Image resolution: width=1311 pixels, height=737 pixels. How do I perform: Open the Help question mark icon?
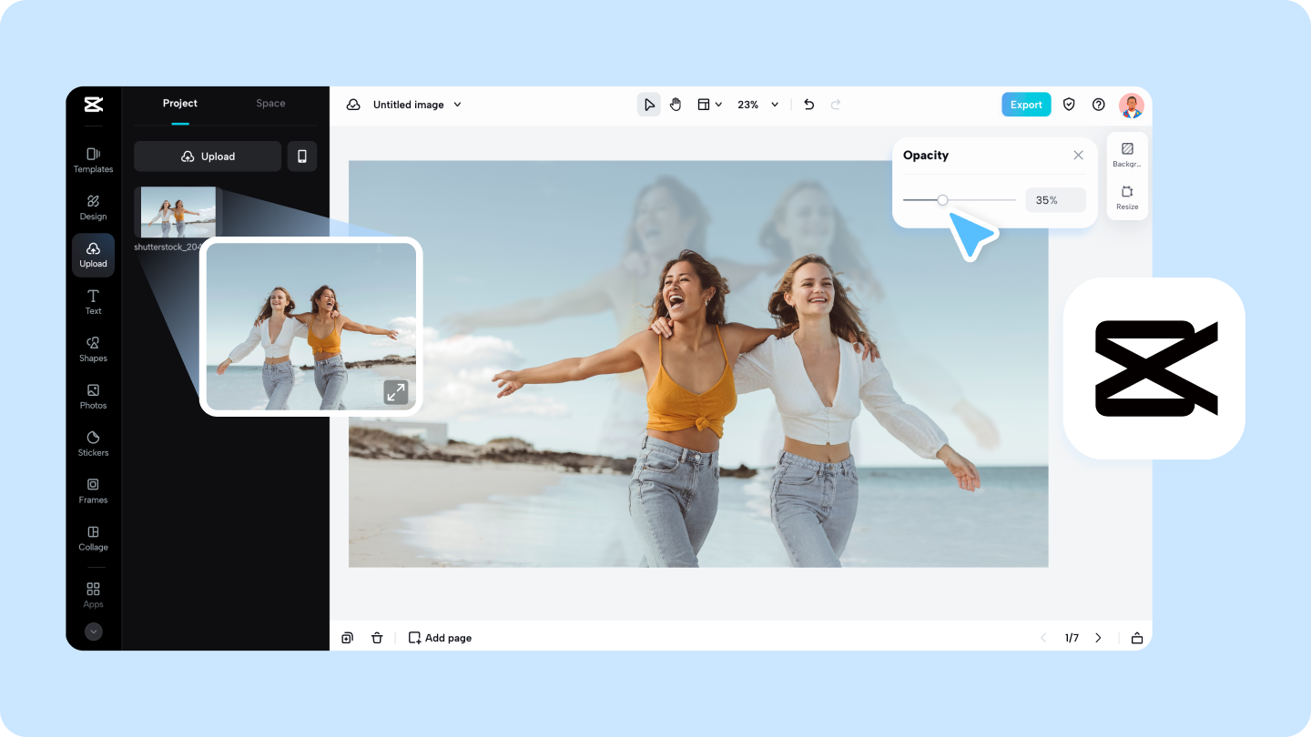click(1099, 105)
